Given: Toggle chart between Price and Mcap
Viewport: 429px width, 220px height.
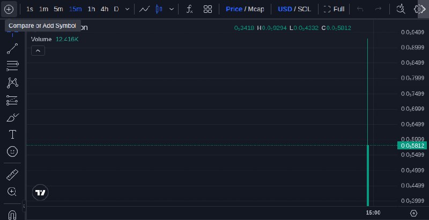Looking at the screenshot, I should click(245, 9).
